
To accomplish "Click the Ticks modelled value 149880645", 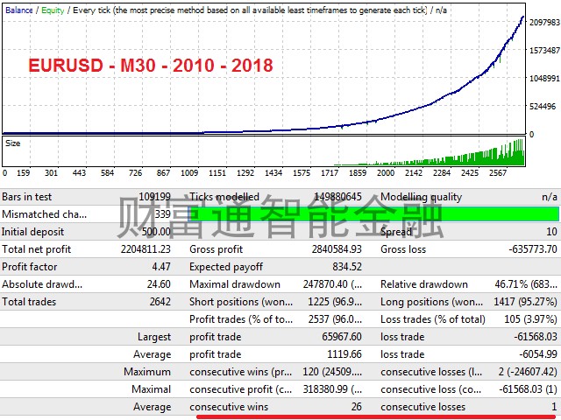I will (x=337, y=197).
